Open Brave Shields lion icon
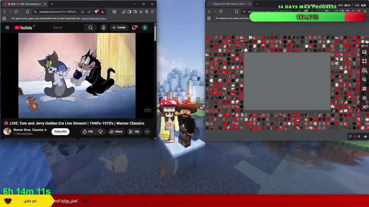 (96, 12)
